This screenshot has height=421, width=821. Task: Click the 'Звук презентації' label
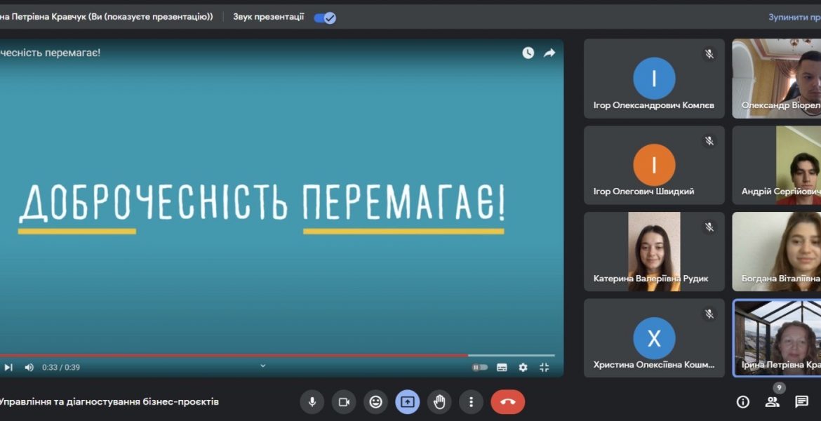269,18
